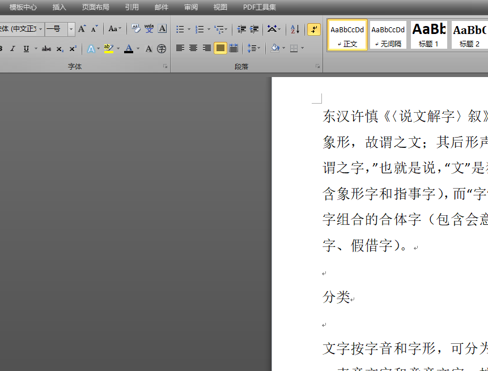Apply the 无间隔 style

click(x=388, y=35)
